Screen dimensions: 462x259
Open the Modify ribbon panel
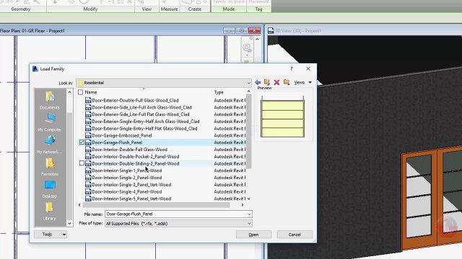click(x=90, y=9)
